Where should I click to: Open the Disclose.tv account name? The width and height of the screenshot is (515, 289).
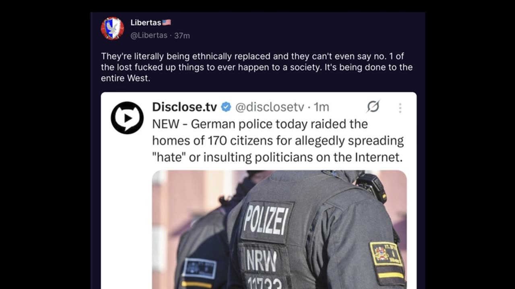pos(184,107)
